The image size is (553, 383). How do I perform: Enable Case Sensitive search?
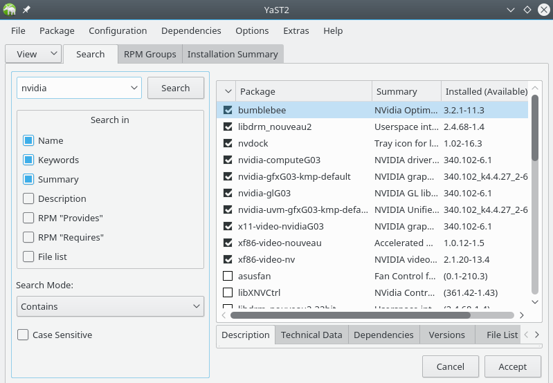pyautogui.click(x=23, y=335)
